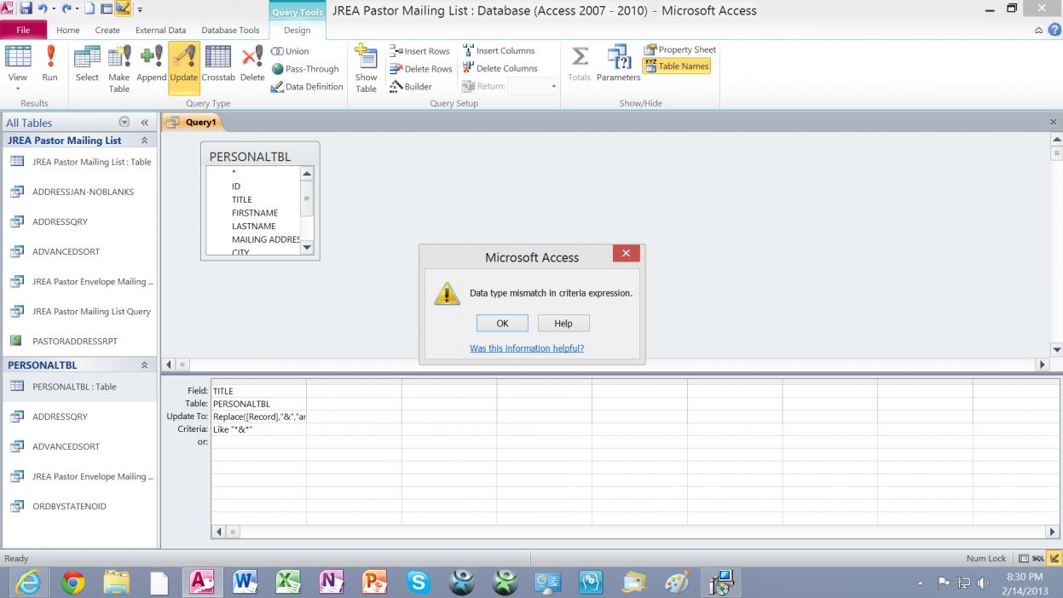Choose the Update query type
Viewport: 1063px width, 598px height.
click(184, 67)
